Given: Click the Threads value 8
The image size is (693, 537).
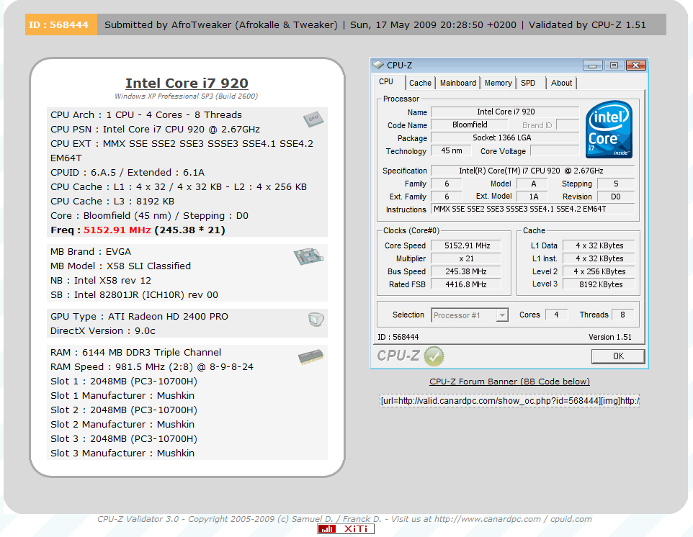Looking at the screenshot, I should 622,315.
